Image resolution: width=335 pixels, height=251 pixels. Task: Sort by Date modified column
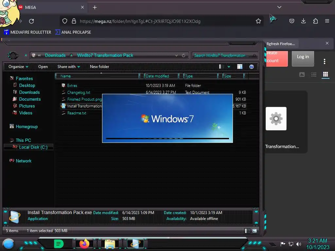(161, 76)
